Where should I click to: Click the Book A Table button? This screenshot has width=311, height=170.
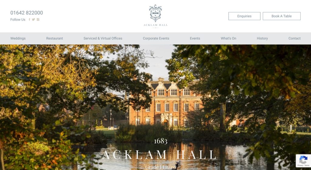[282, 16]
